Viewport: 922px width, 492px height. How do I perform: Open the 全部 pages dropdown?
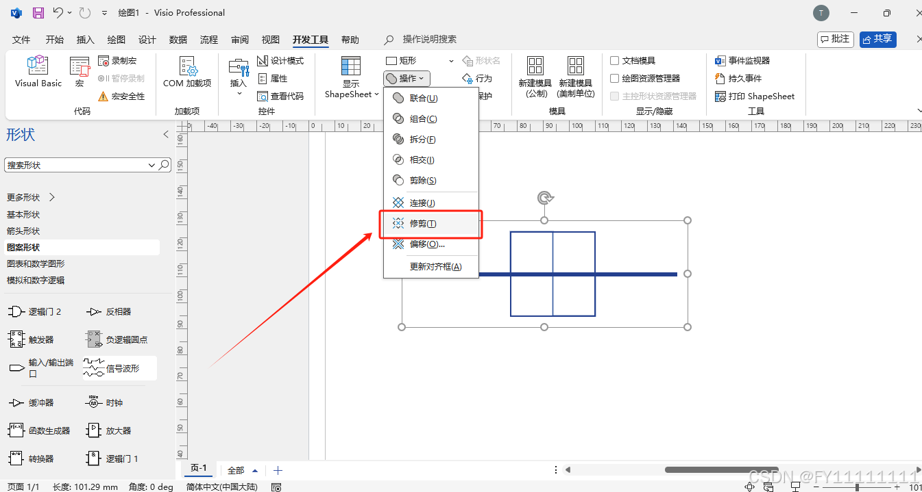[243, 471]
